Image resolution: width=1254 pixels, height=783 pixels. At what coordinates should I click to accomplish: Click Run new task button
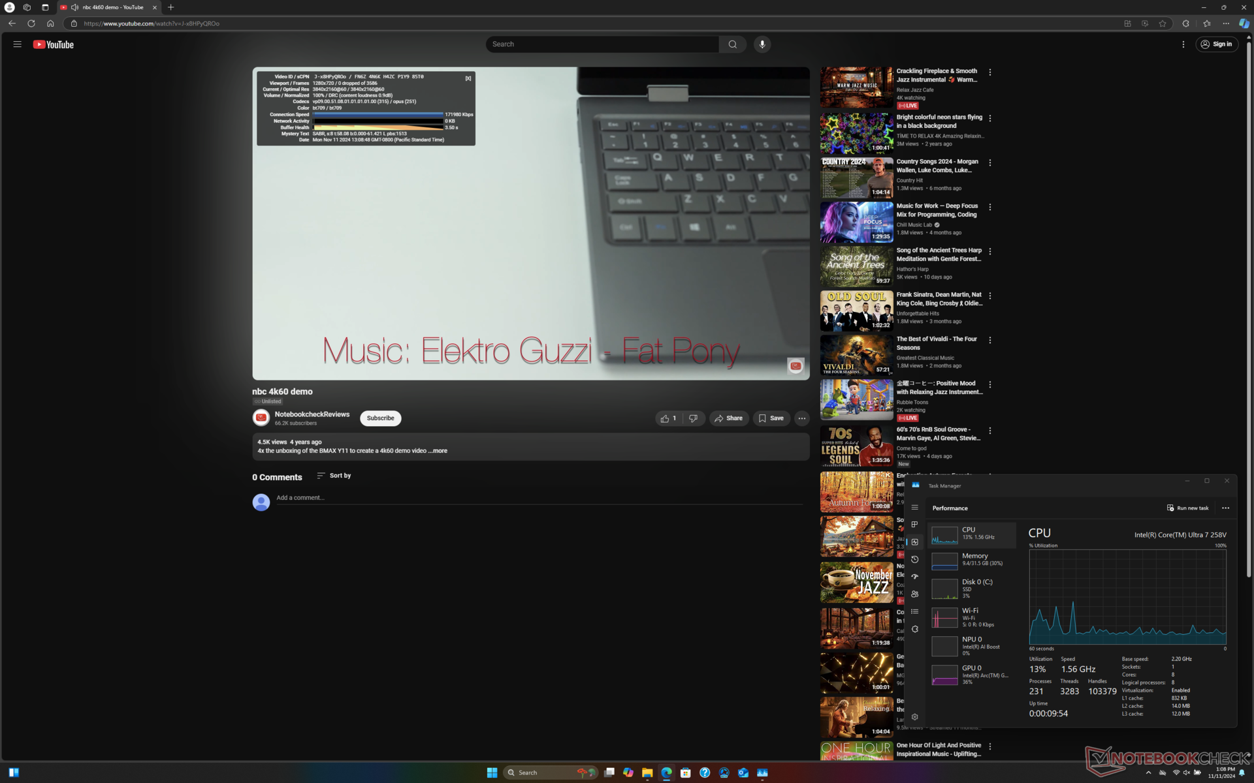(x=1187, y=508)
